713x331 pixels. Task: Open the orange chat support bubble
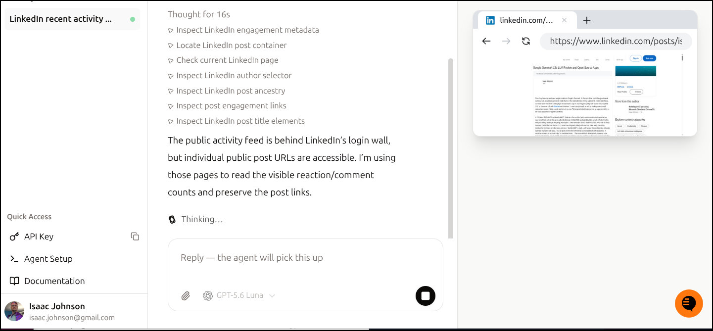coord(689,303)
